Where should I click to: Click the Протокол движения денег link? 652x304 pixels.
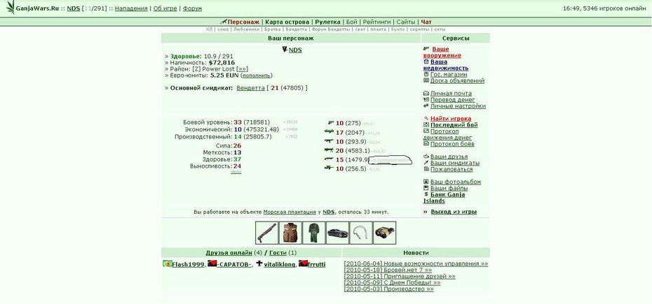tap(448, 134)
